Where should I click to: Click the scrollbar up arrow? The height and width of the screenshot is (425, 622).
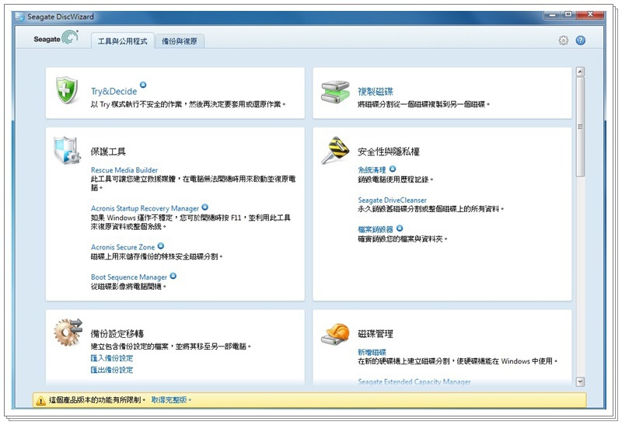(580, 71)
